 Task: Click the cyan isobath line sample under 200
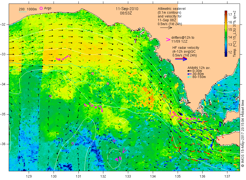(x=23, y=12)
